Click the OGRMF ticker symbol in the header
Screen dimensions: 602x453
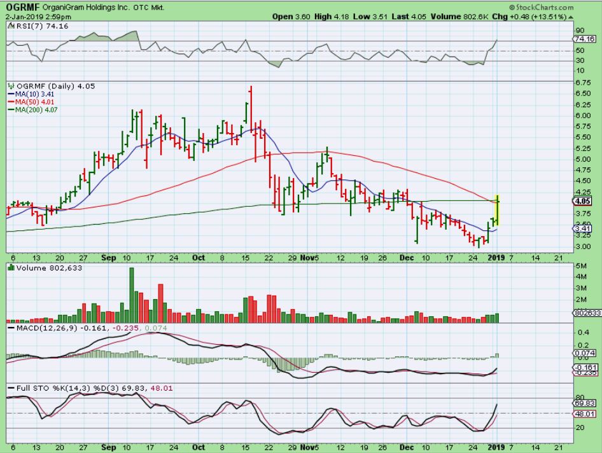pyautogui.click(x=21, y=6)
